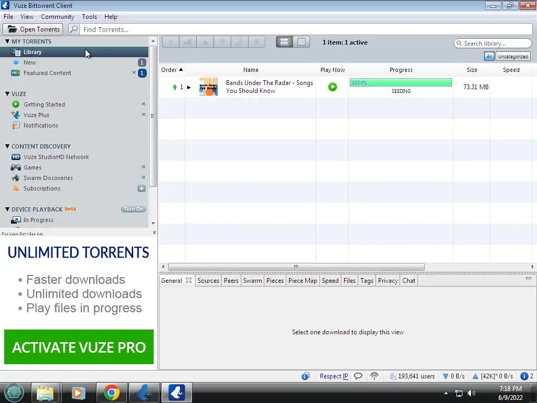Click the info alerts icon showing 2

tap(524, 376)
